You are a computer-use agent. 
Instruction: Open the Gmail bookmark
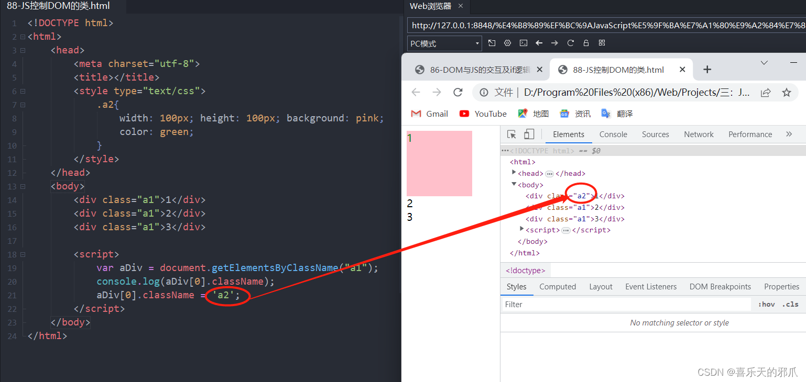(x=430, y=114)
